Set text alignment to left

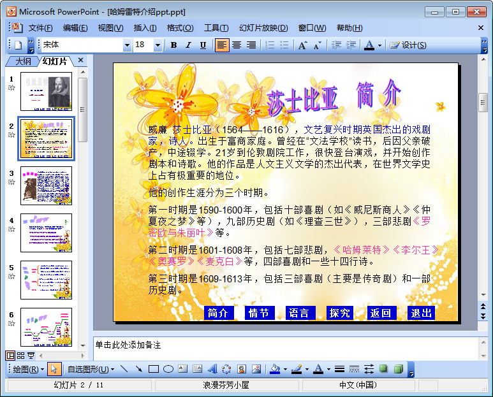[x=222, y=45]
